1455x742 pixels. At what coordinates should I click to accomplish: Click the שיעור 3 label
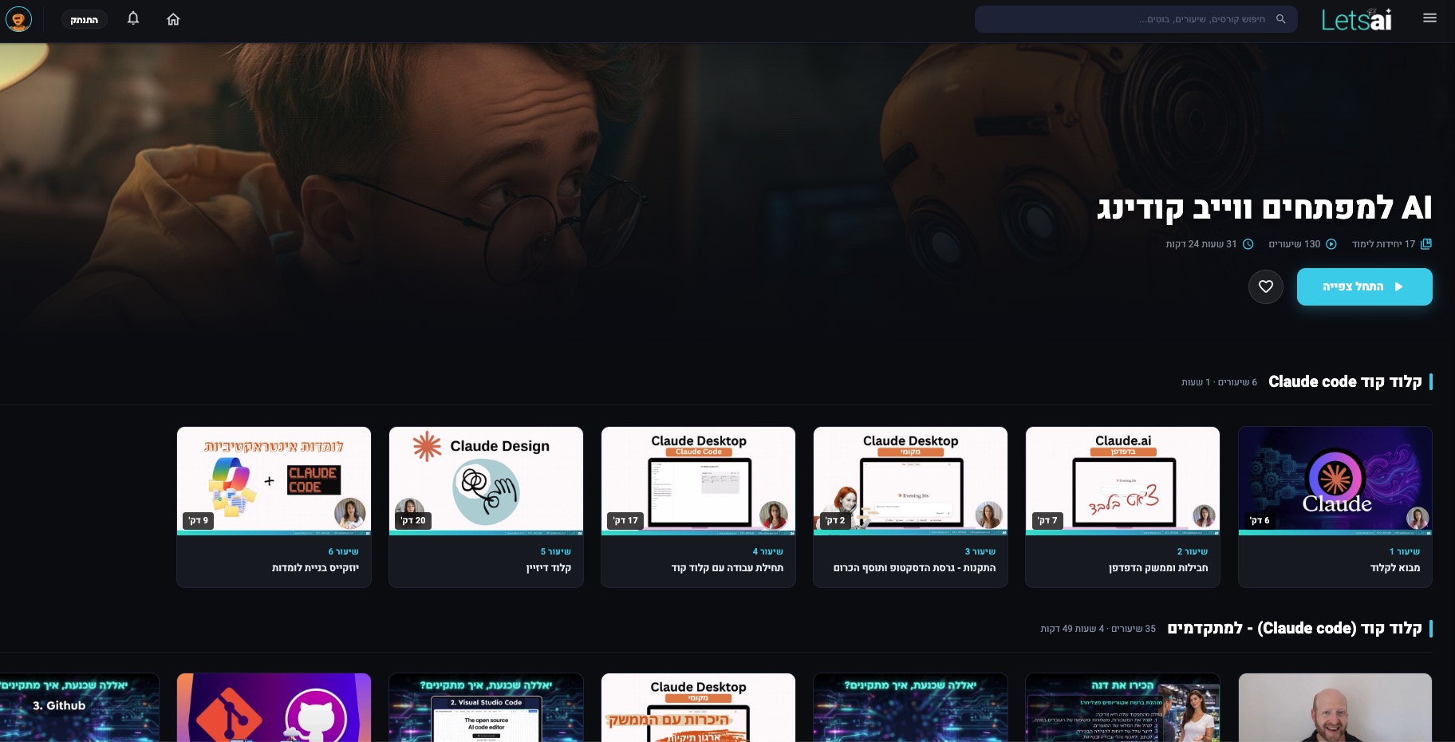980,551
